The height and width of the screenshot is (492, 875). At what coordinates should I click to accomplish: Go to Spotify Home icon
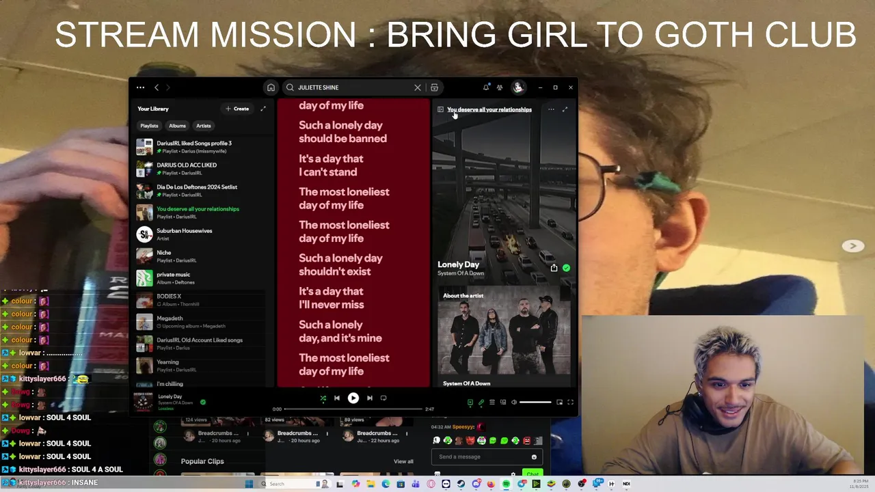271,87
